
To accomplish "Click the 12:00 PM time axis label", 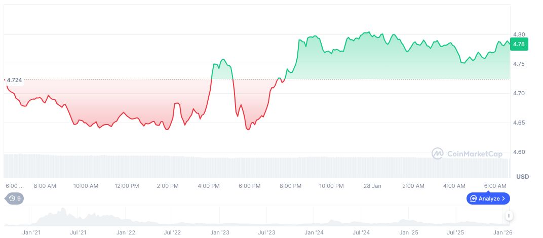I will click(x=127, y=186).
